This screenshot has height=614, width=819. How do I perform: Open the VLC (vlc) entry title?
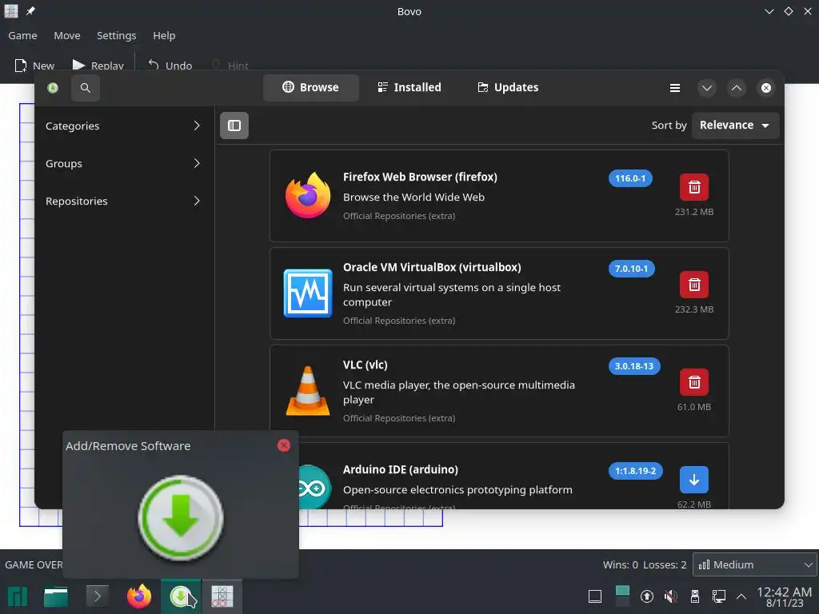click(365, 365)
